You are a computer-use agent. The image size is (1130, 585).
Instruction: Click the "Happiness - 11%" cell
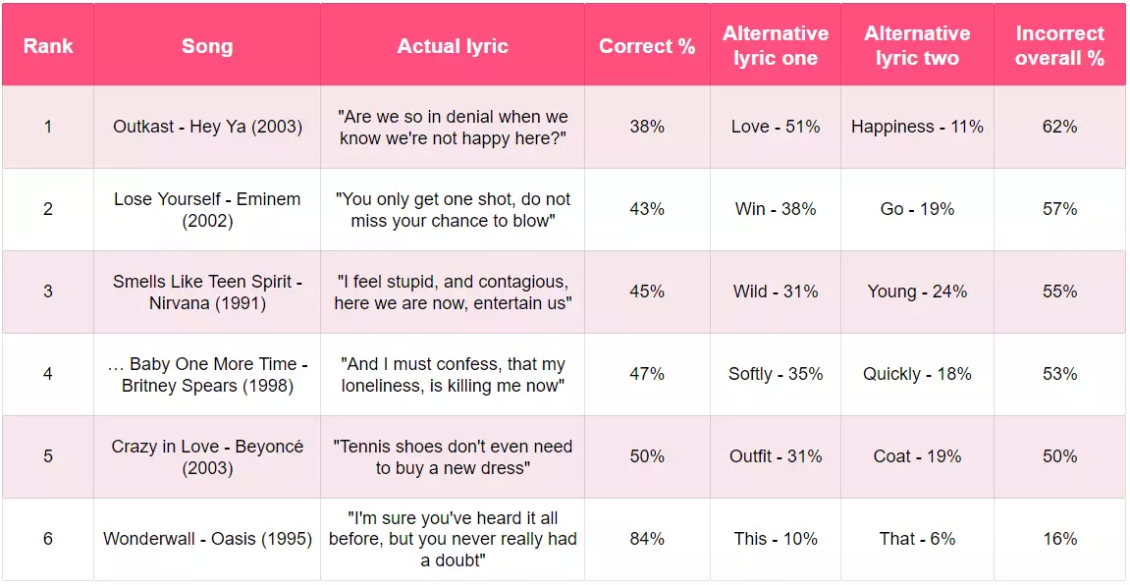point(917,127)
